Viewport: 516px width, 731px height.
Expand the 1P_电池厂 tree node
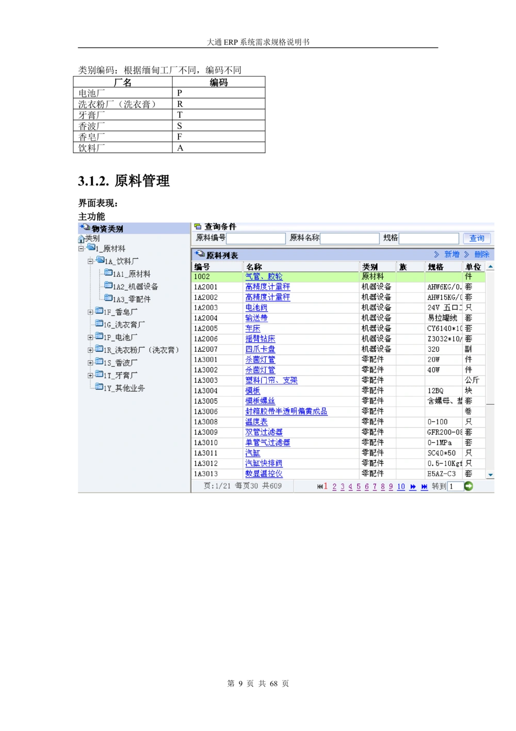click(90, 337)
